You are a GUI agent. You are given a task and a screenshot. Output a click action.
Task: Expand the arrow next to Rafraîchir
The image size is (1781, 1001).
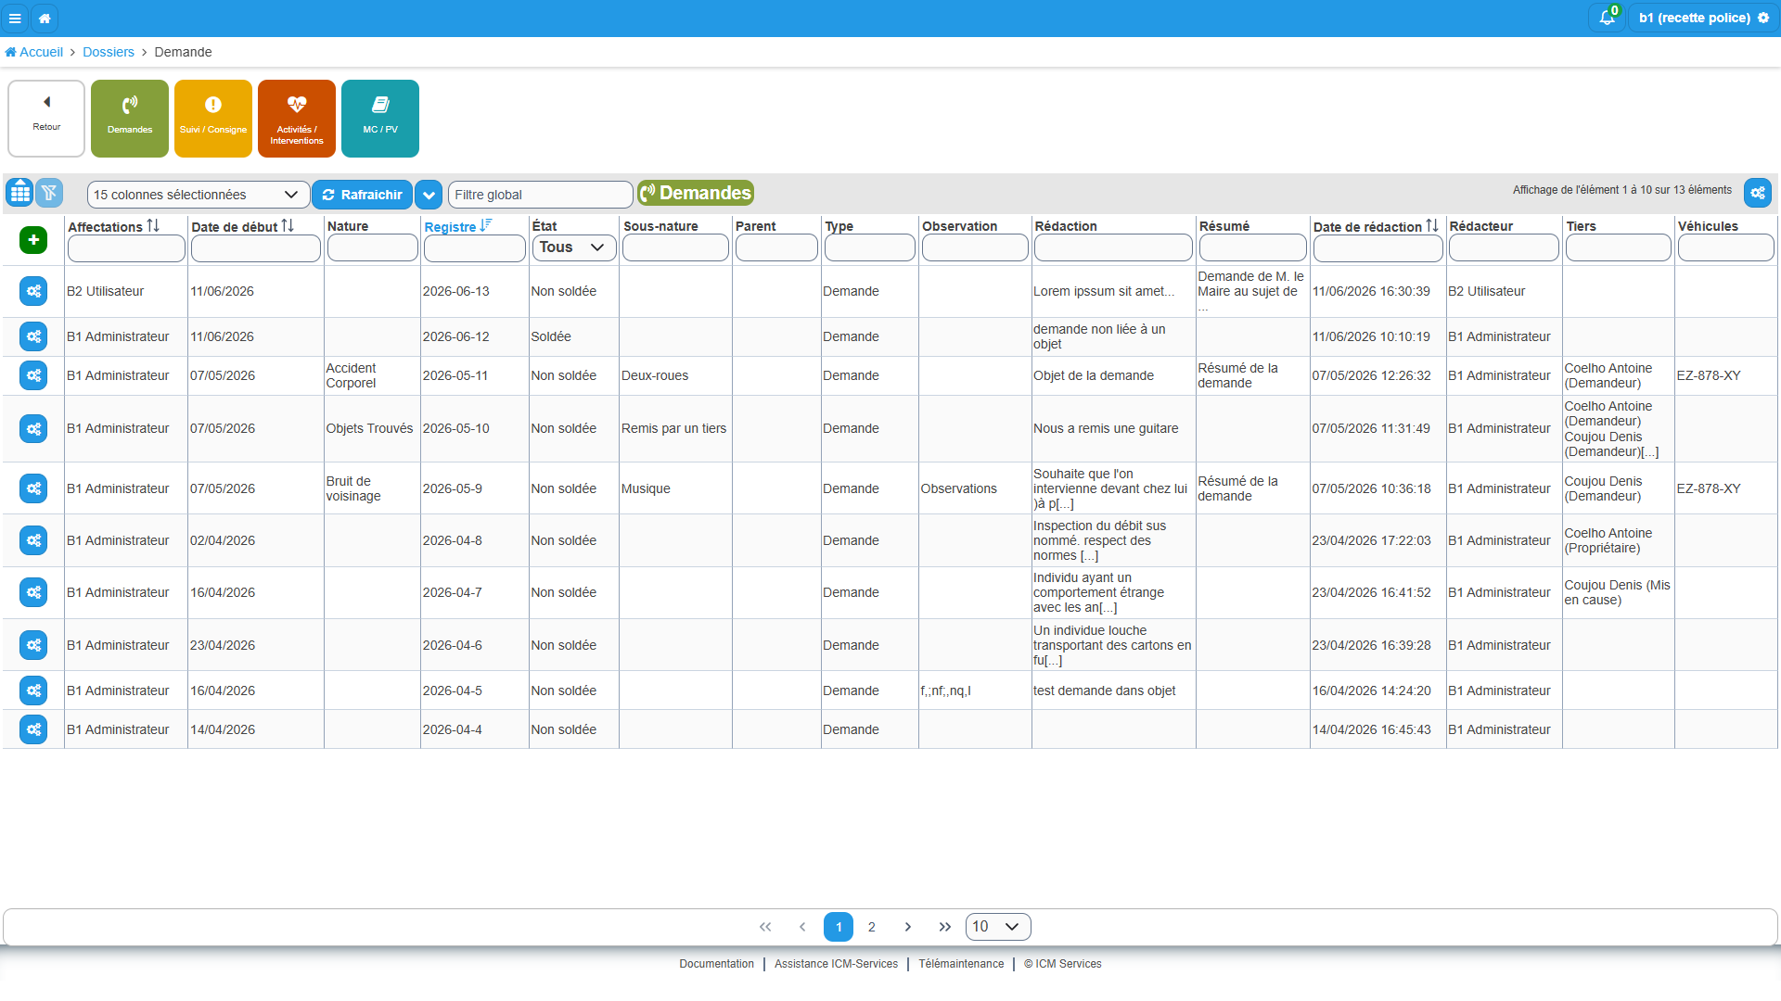click(x=429, y=195)
